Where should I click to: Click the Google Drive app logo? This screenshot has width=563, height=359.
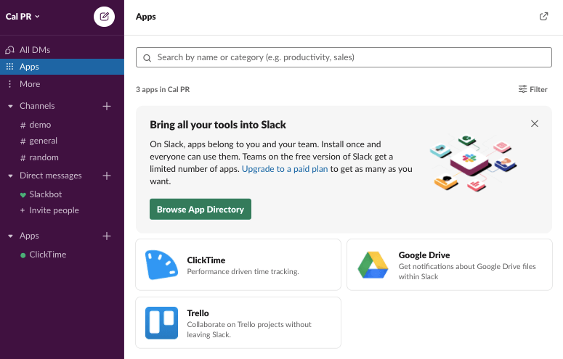[373, 265]
